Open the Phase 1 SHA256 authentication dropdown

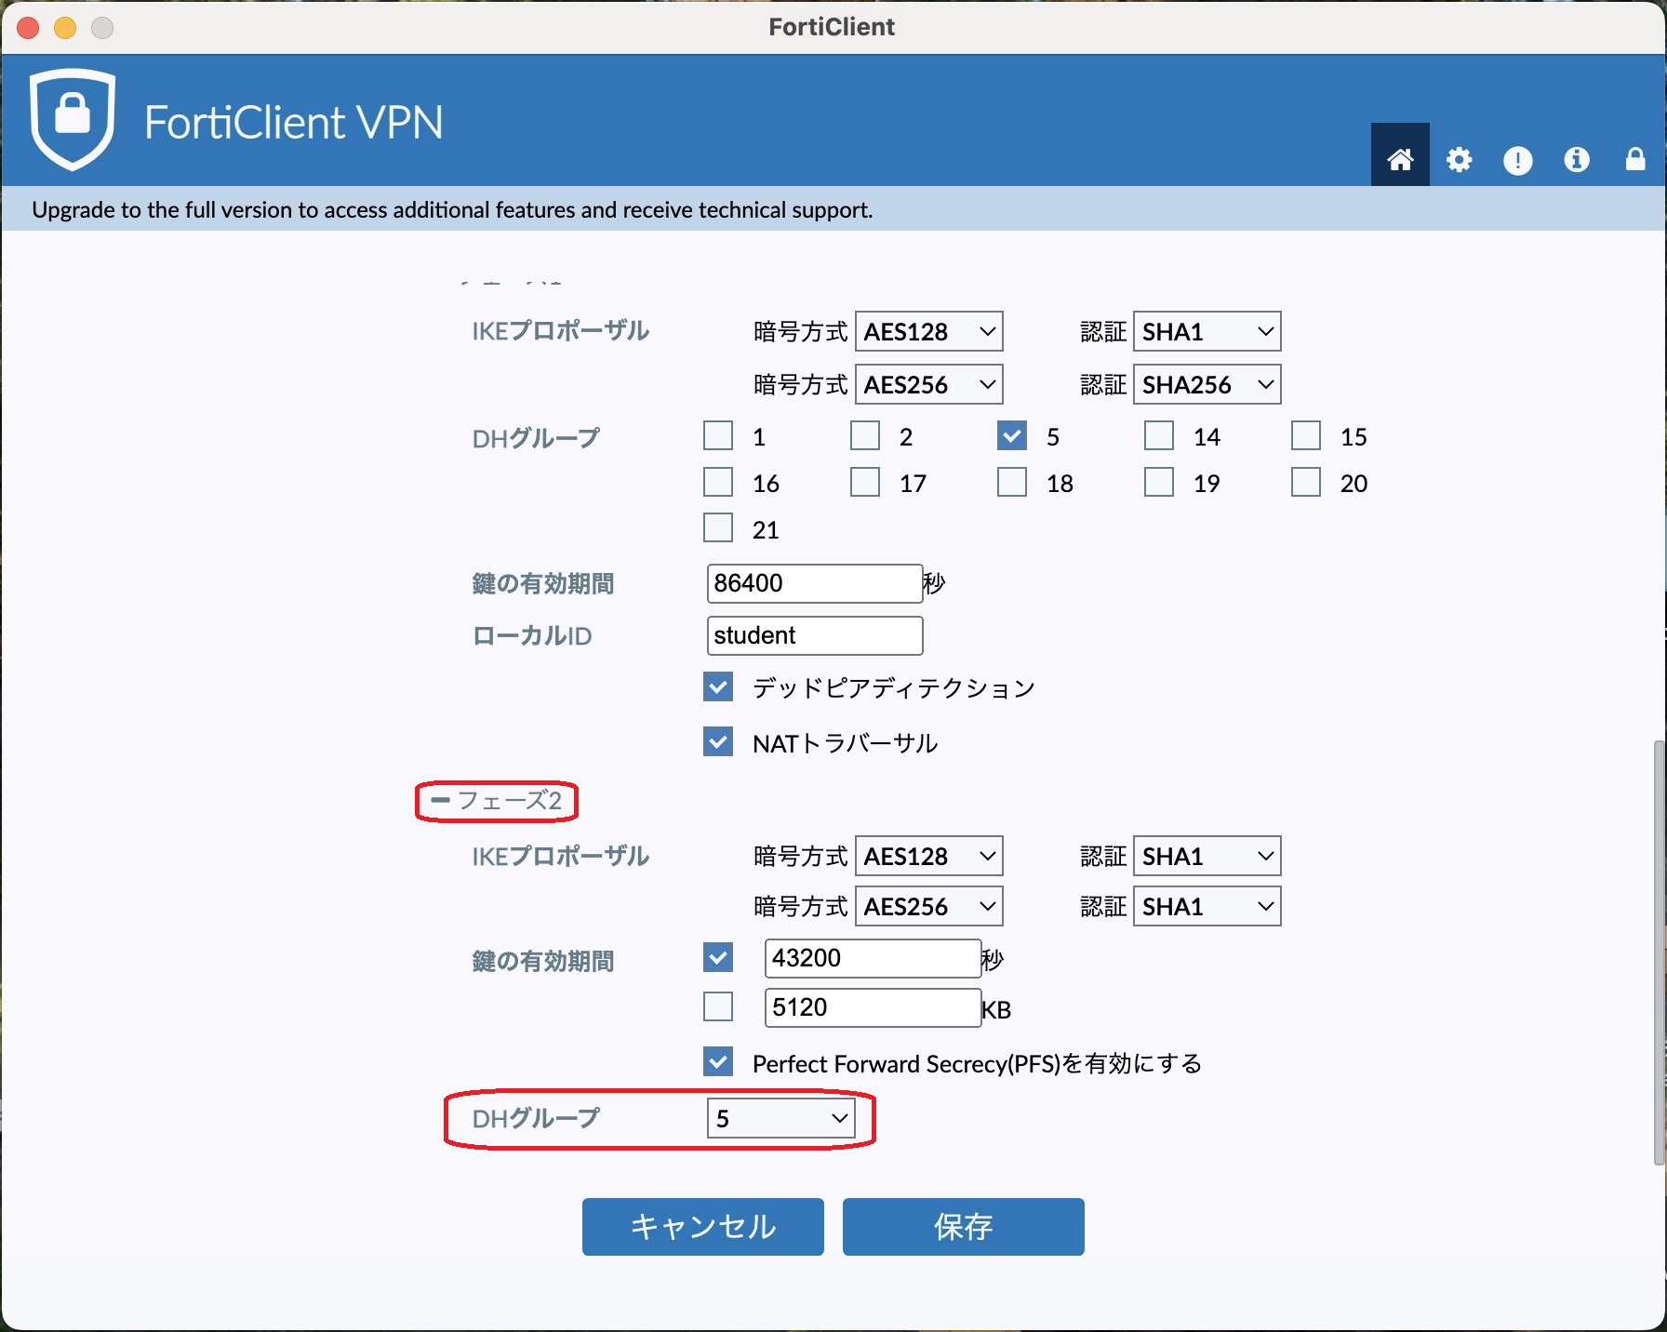[x=1207, y=384]
